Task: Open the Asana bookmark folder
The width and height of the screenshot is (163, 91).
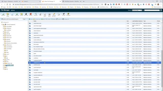Action: click(15, 7)
